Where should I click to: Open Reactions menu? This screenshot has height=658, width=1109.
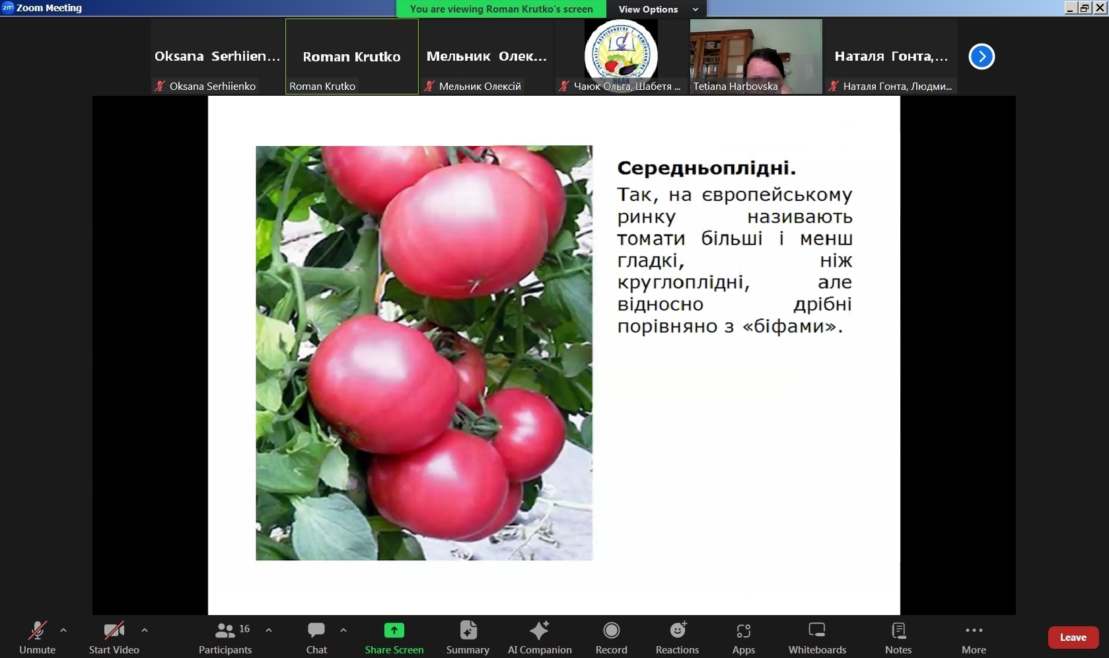(677, 638)
